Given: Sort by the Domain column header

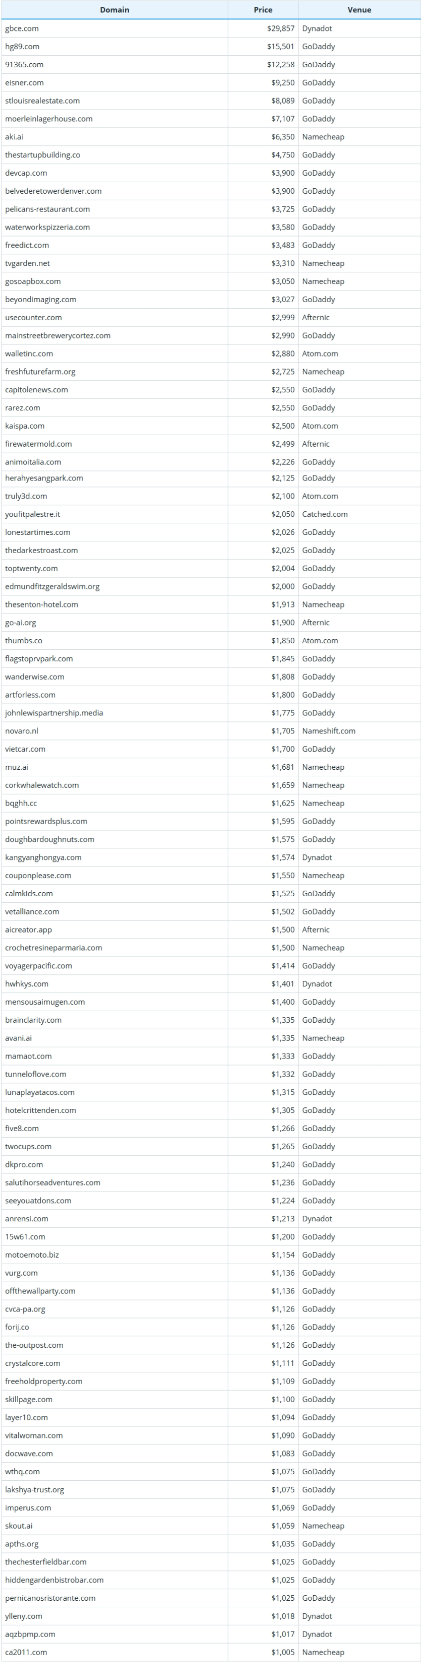Looking at the screenshot, I should [114, 9].
